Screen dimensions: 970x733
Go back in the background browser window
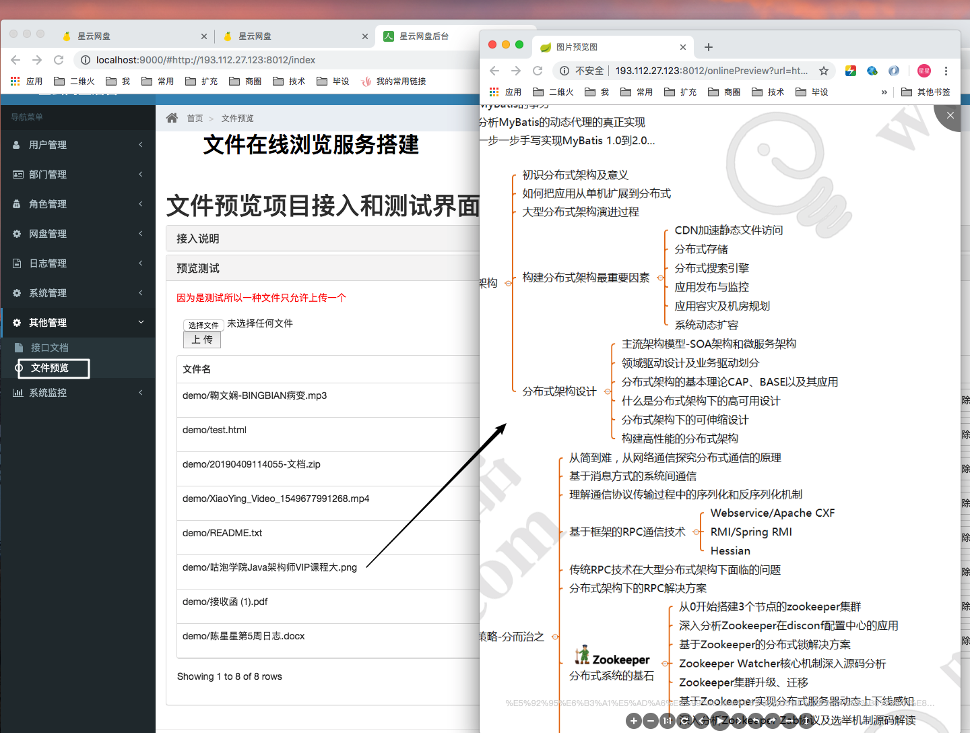[15, 60]
